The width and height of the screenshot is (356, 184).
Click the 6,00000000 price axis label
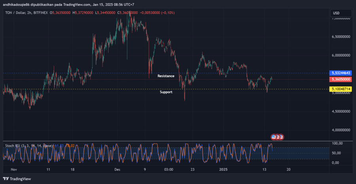tap(342, 55)
